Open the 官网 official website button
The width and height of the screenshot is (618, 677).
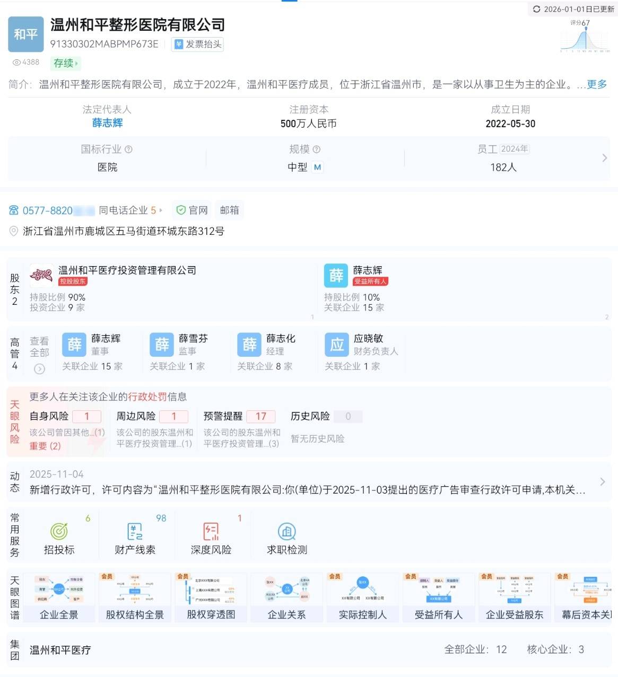(192, 210)
